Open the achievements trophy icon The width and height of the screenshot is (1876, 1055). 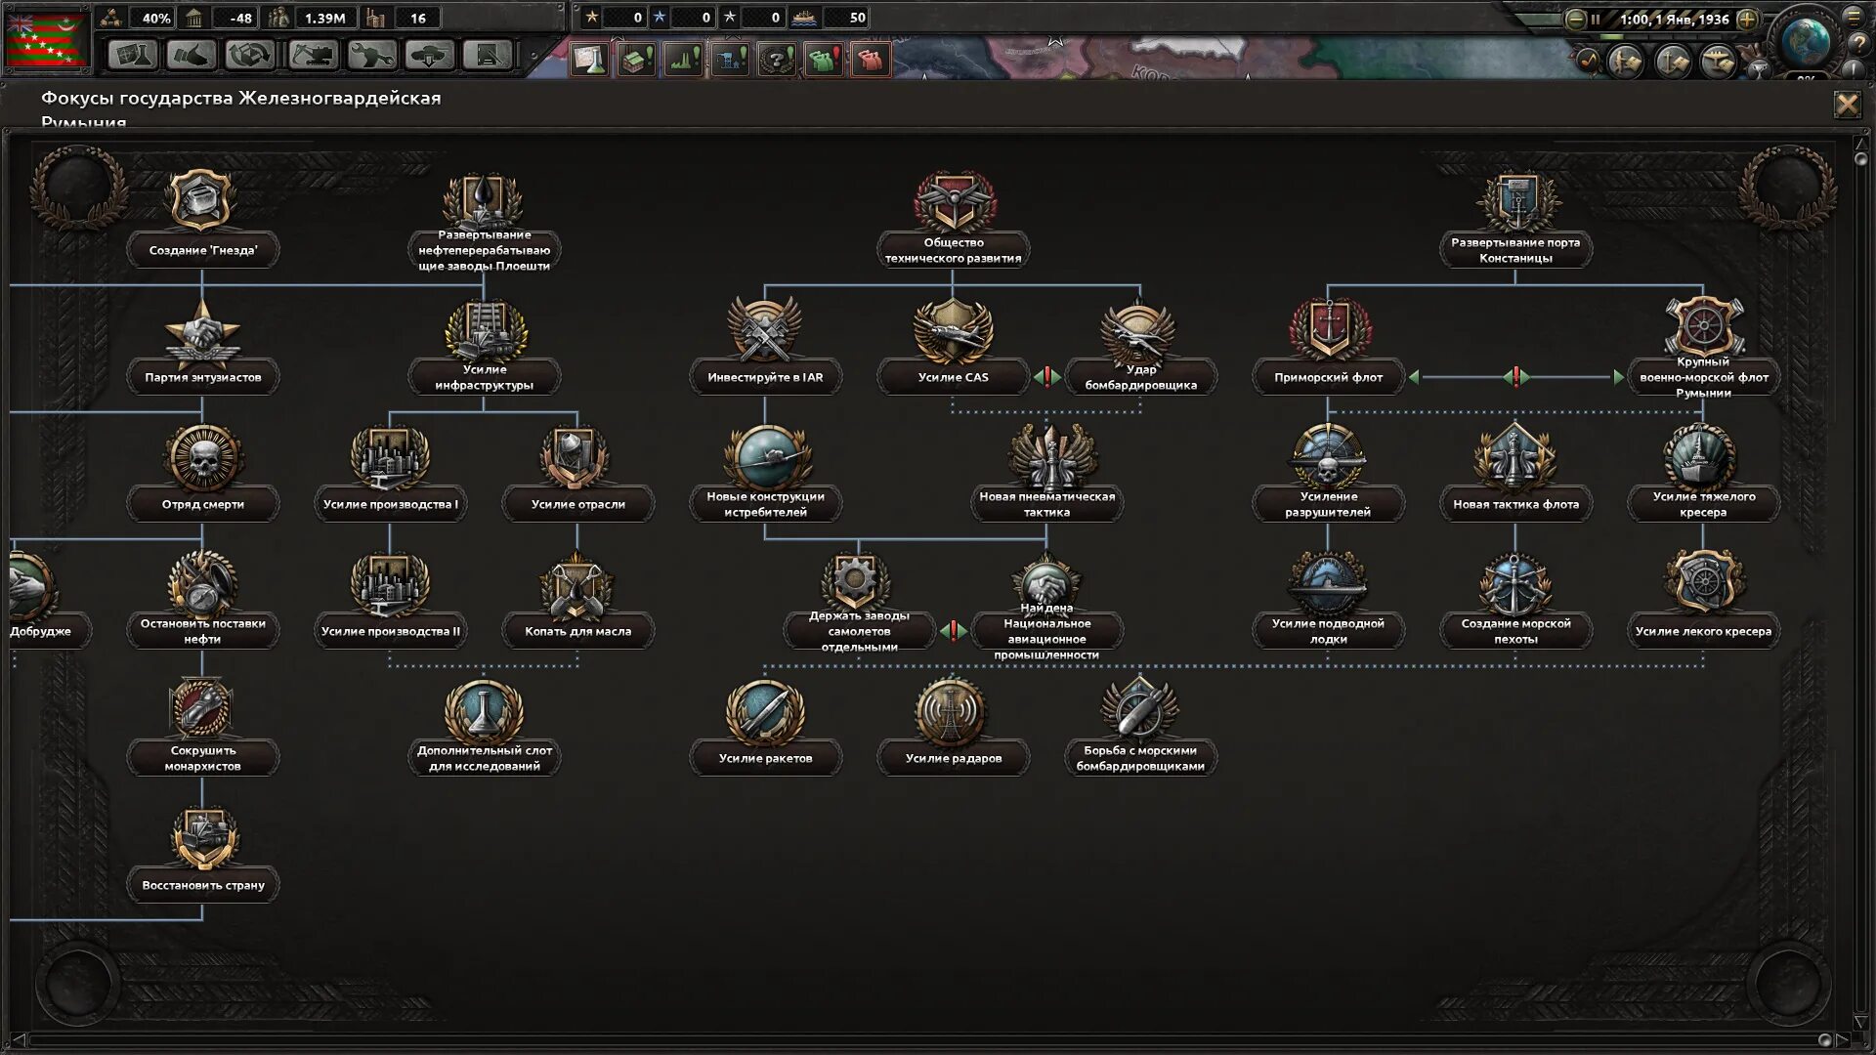click(x=1758, y=68)
